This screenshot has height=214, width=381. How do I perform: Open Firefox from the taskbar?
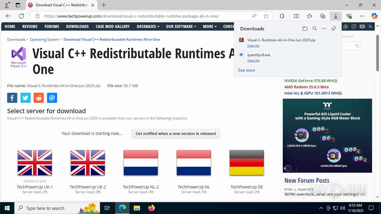tap(152, 208)
